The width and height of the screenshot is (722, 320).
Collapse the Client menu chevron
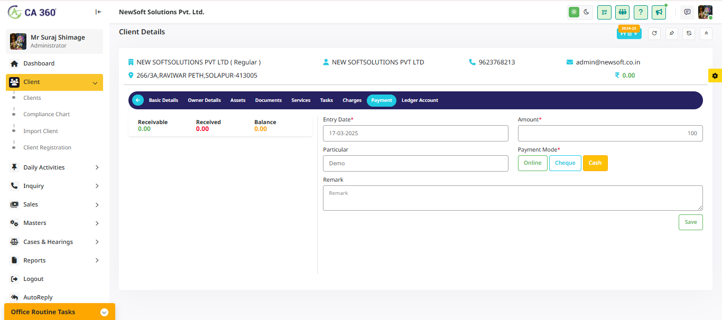[x=95, y=83]
